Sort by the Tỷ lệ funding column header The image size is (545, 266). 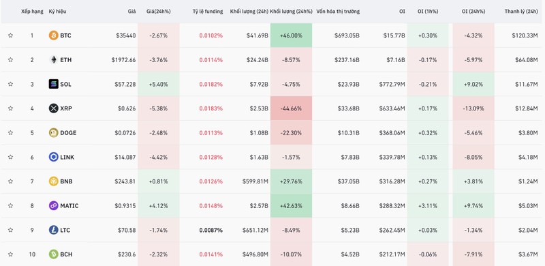[208, 12]
